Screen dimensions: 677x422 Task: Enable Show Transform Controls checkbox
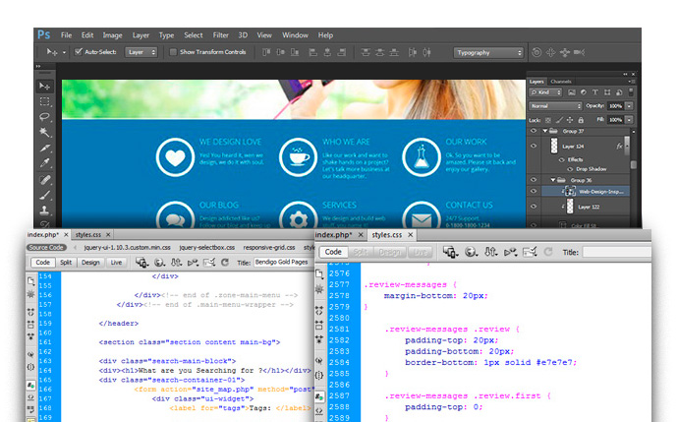pos(174,52)
